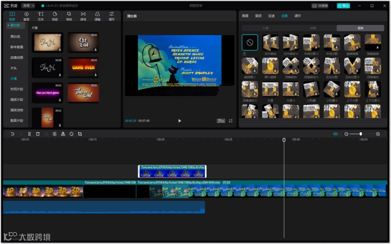Click the timeline zoom-in magnifier
Image resolution: width=391 pixels, height=244 pixels.
[x=378, y=134]
